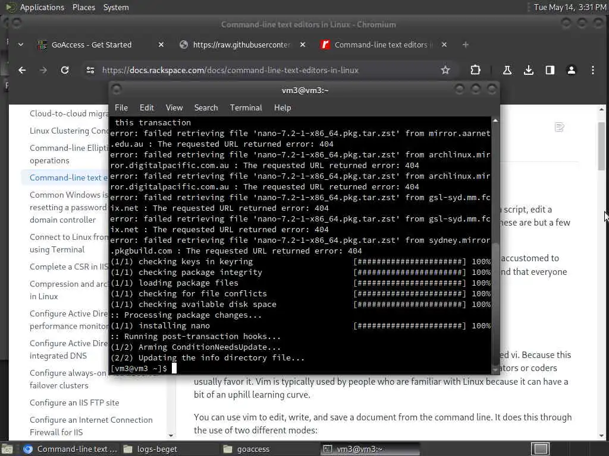
Task: Open the terminal File menu
Action: (x=121, y=108)
